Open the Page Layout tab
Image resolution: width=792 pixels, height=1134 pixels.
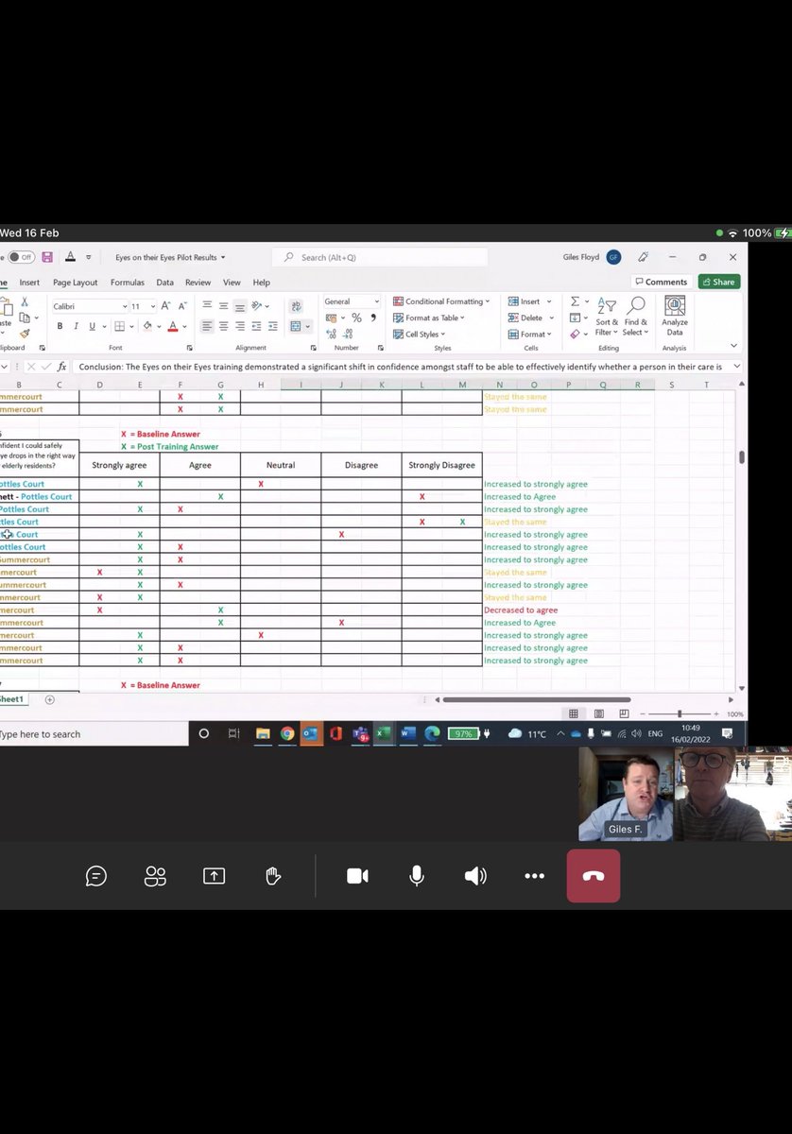pos(75,282)
